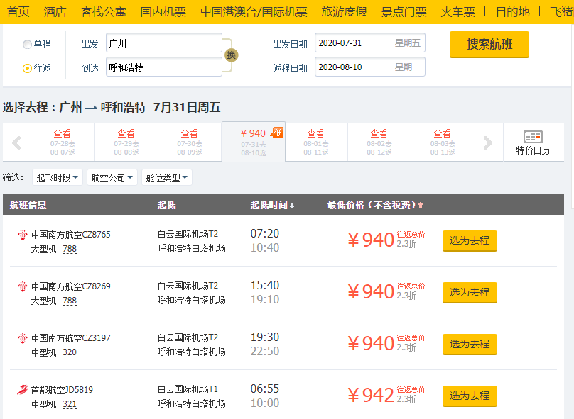Go to the 火车票 navigation tab

[457, 12]
